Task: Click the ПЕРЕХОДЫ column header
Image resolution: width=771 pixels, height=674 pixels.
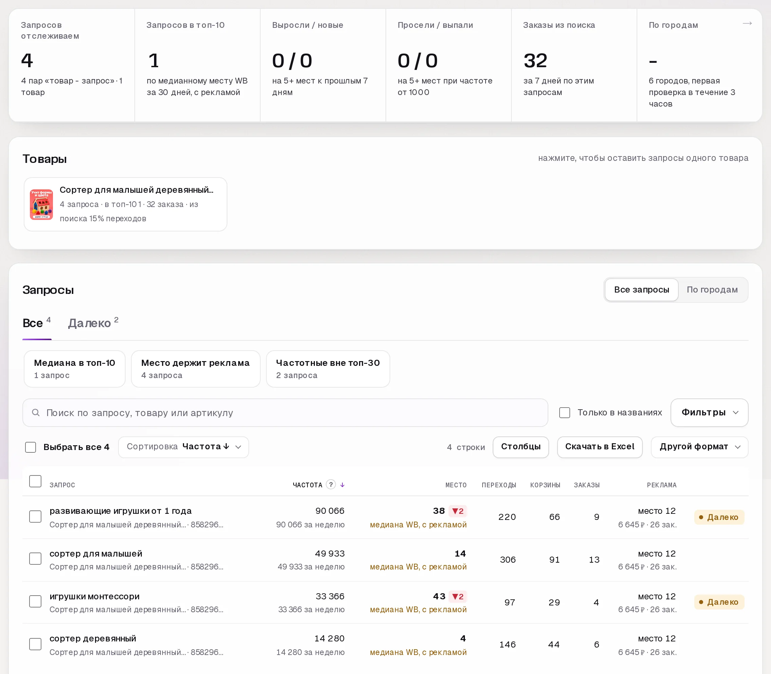Action: coord(499,485)
